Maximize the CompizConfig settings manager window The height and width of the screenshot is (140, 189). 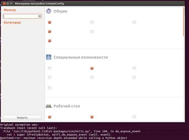(x=11, y=4)
